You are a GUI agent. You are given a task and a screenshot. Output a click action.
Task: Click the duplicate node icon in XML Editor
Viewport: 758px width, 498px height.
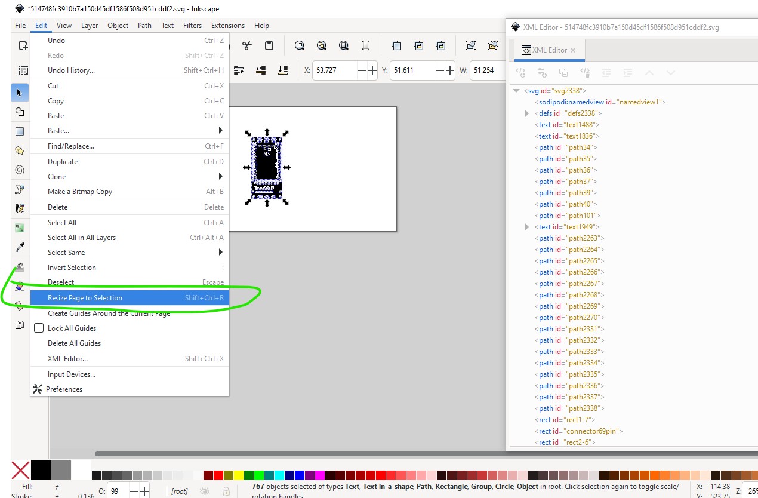563,73
